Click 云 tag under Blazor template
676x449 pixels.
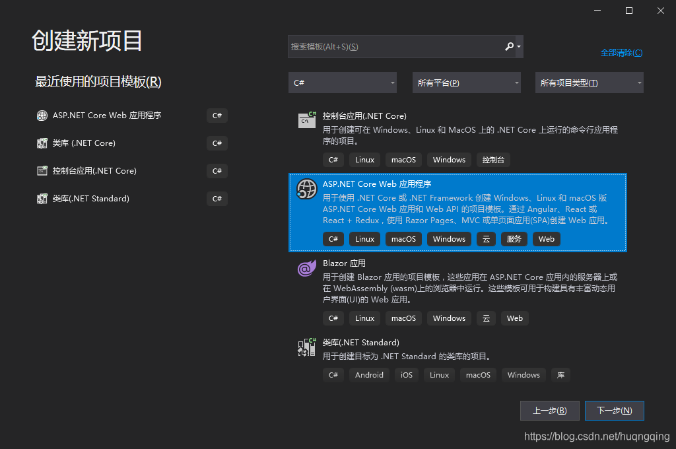[x=486, y=318]
